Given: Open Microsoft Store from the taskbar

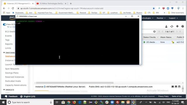Looking at the screenshot, I should tap(63, 102).
